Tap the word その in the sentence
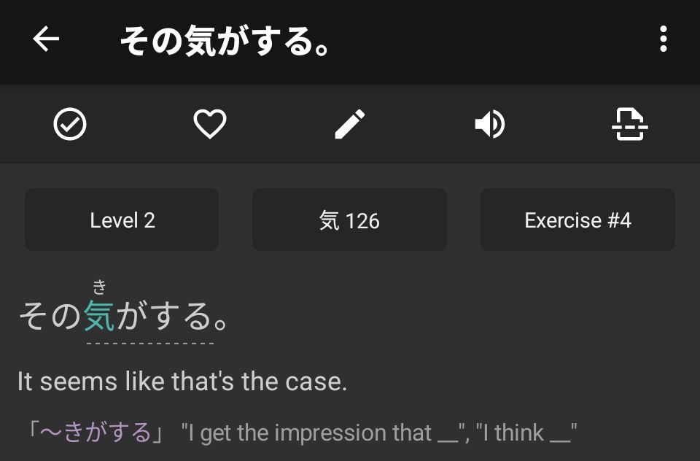700x461 pixels. (x=50, y=317)
